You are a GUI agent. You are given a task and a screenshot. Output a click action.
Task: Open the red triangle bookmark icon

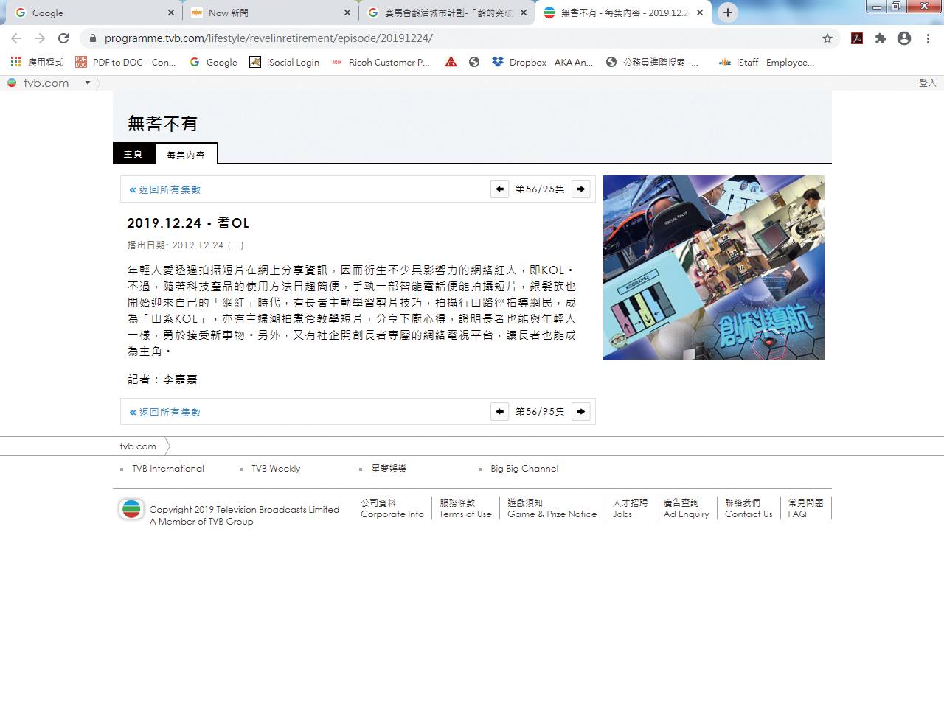click(x=451, y=63)
